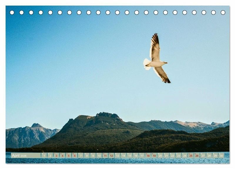Select day 8 in the calendar strip
This screenshot has width=235, height=169.
[x=87, y=155]
